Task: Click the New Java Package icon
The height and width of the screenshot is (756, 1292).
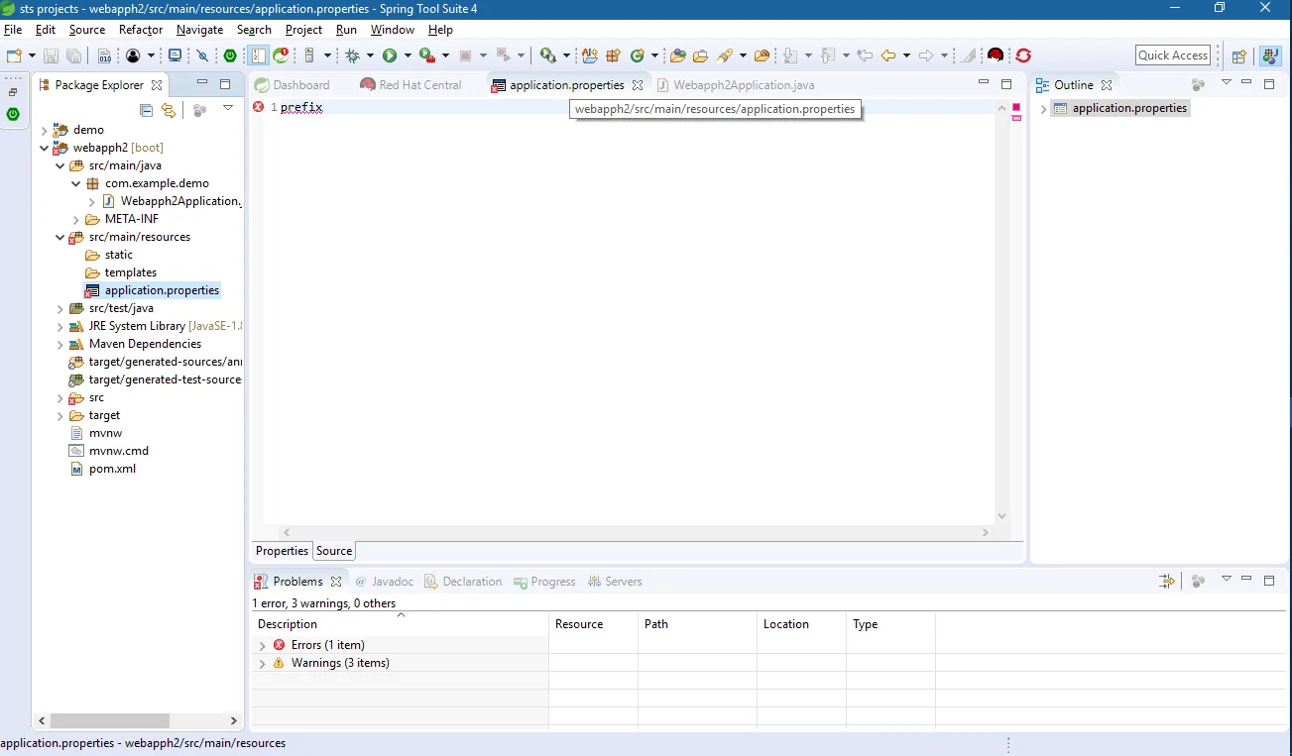Action: 613,55
